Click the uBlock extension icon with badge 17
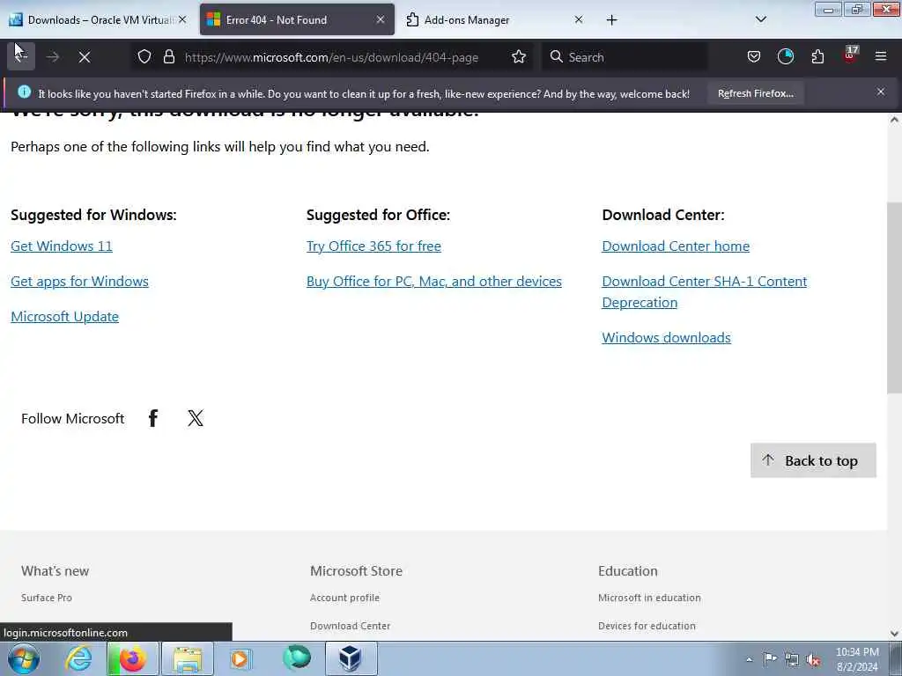Screen dimensions: 902x676 850,55
